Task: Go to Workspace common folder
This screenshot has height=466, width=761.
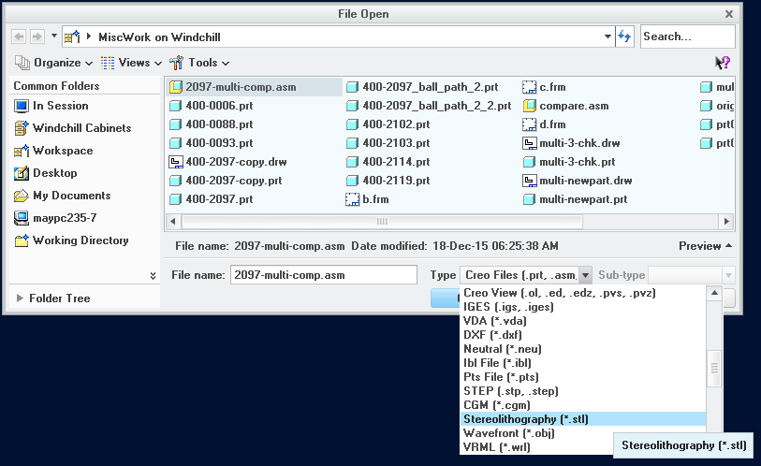Action: 53,151
